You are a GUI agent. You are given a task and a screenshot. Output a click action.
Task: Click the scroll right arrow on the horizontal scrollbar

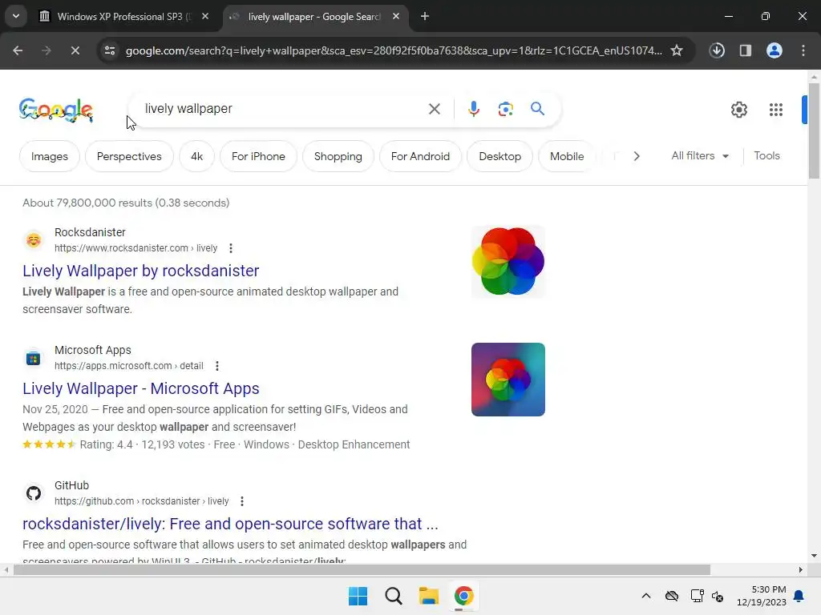click(x=800, y=570)
